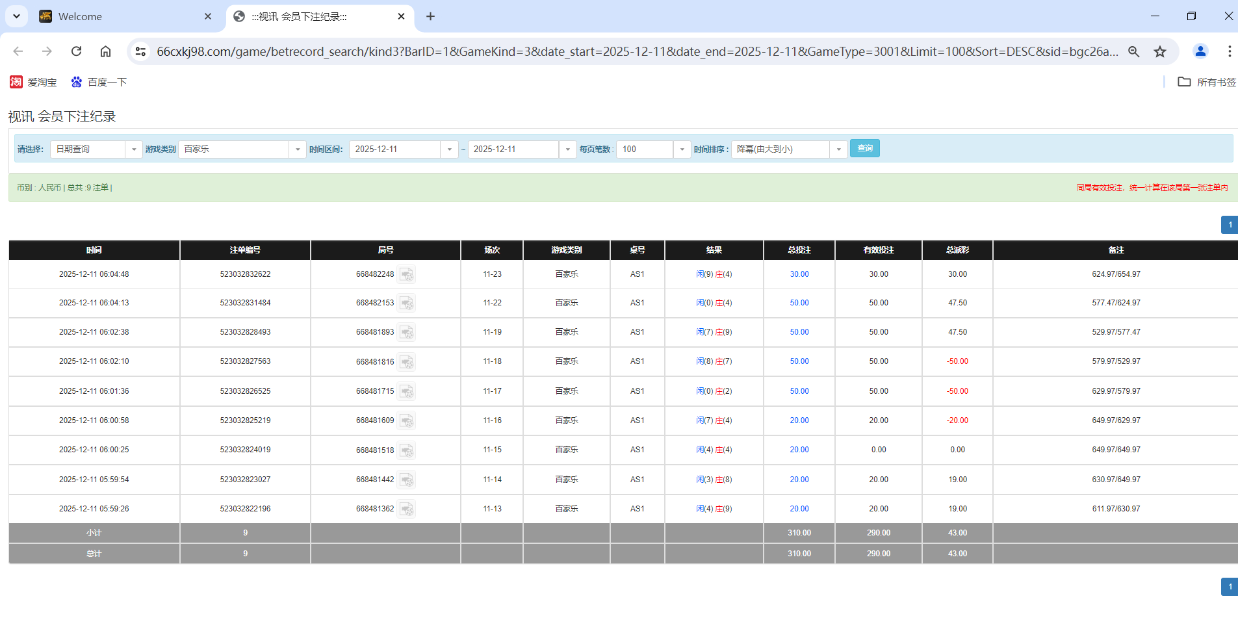
Task: Click the browser home icon
Action: (x=105, y=51)
